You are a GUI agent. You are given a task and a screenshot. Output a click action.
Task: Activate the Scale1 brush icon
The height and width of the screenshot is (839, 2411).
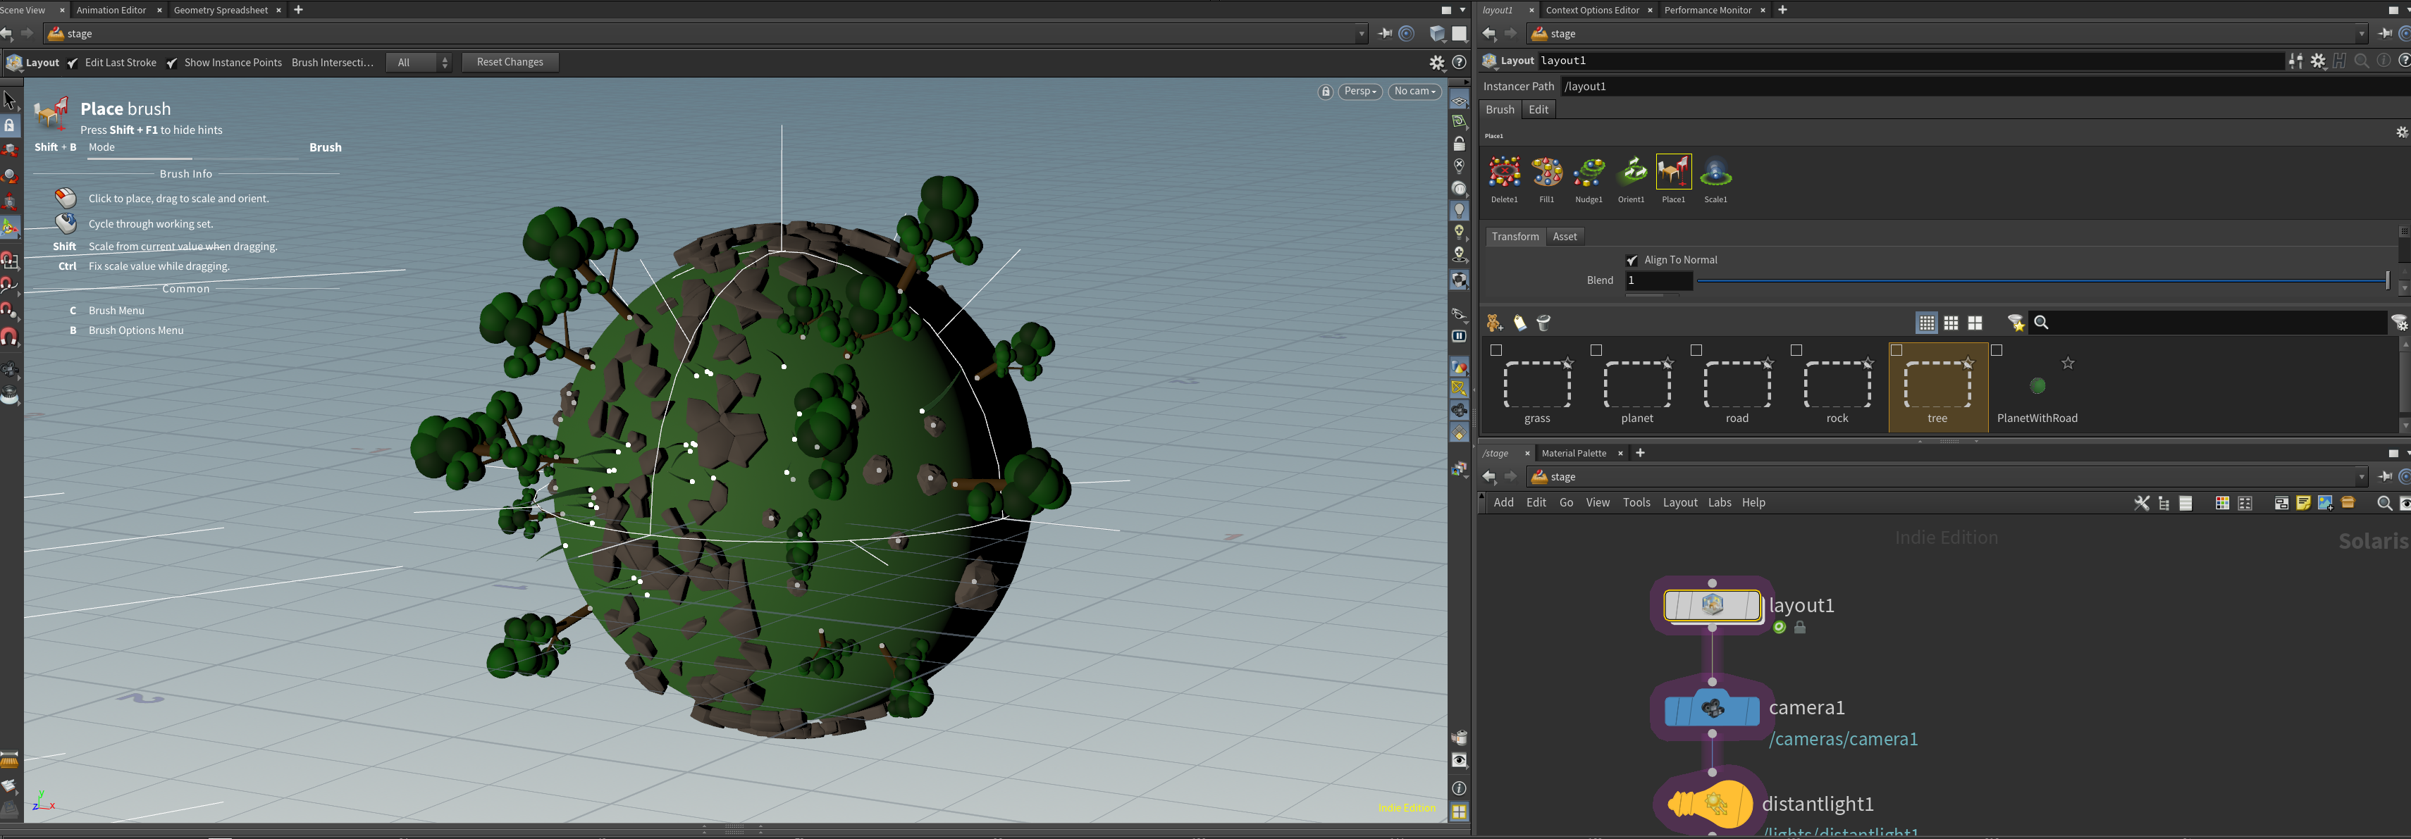click(1715, 173)
